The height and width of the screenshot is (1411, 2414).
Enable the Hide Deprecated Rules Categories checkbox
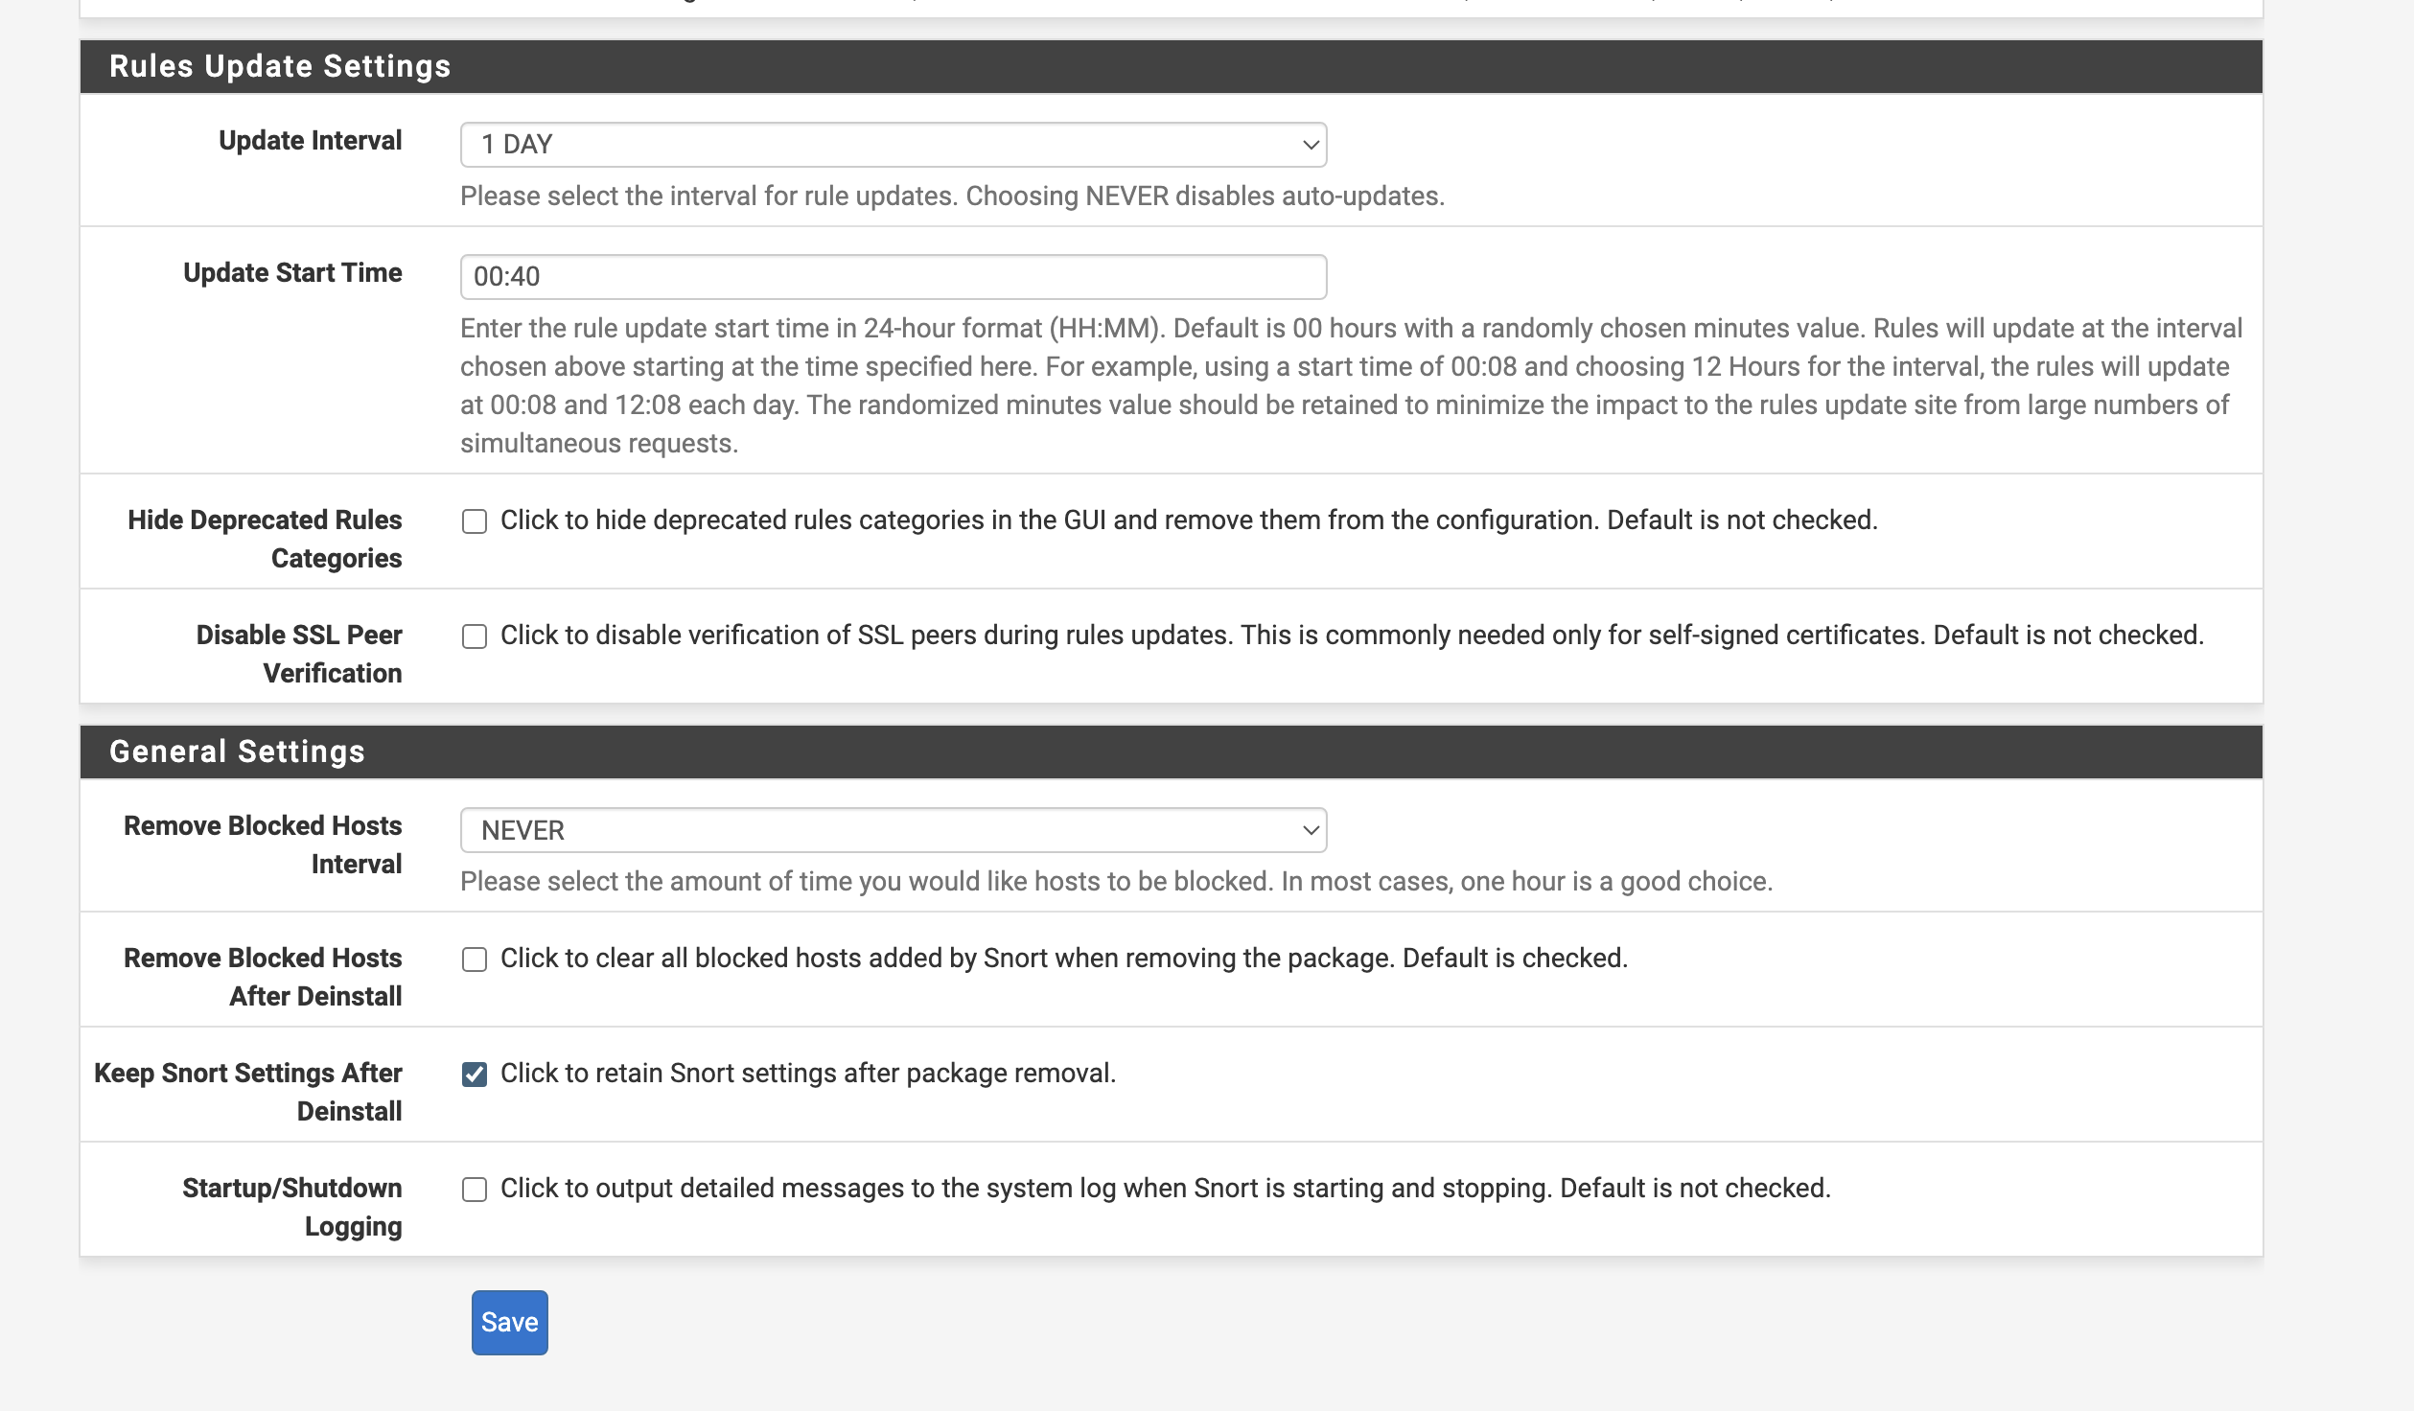(x=475, y=521)
